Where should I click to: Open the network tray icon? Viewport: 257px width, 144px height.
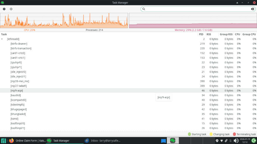point(222,141)
